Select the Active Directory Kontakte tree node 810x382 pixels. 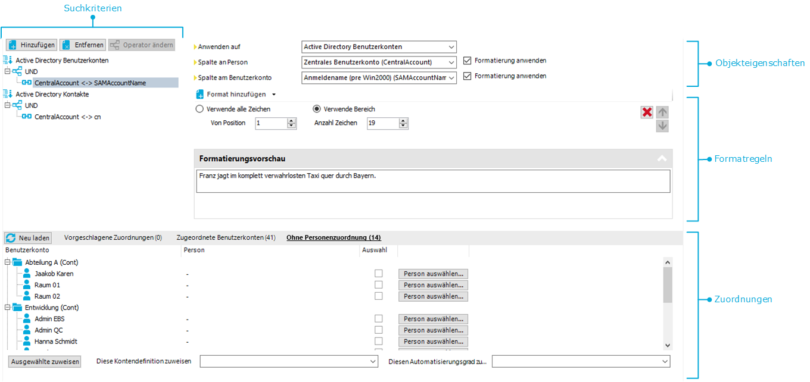[52, 94]
